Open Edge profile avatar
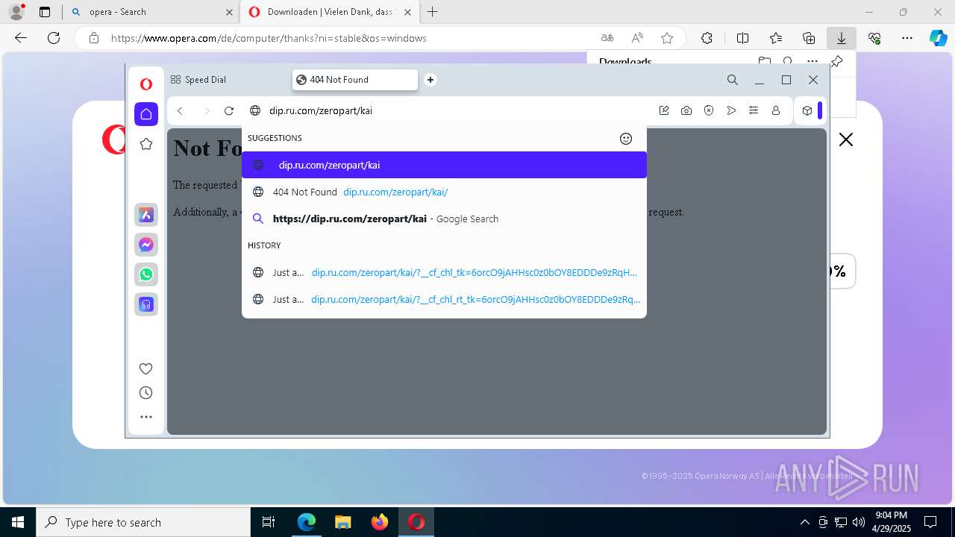955x537 pixels. click(16, 12)
